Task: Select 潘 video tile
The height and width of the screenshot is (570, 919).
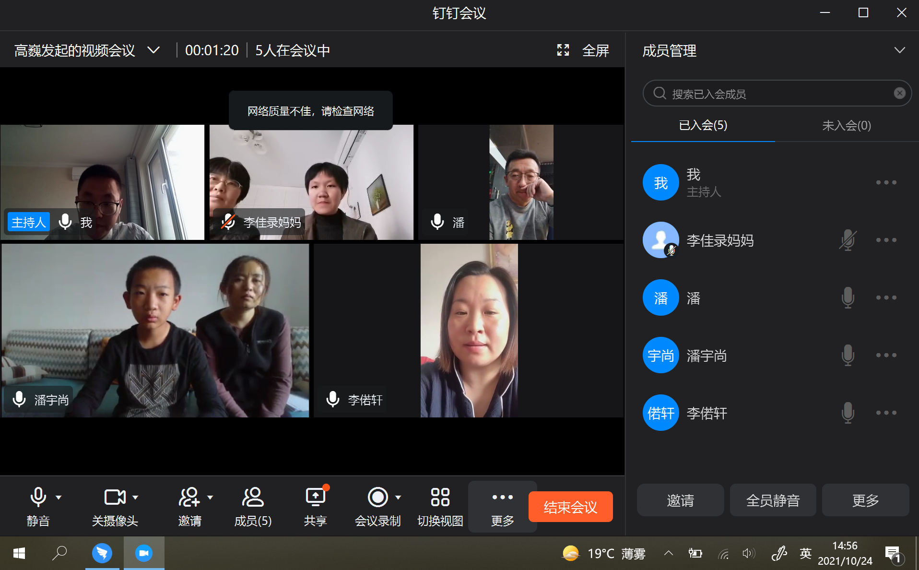Action: click(x=521, y=182)
